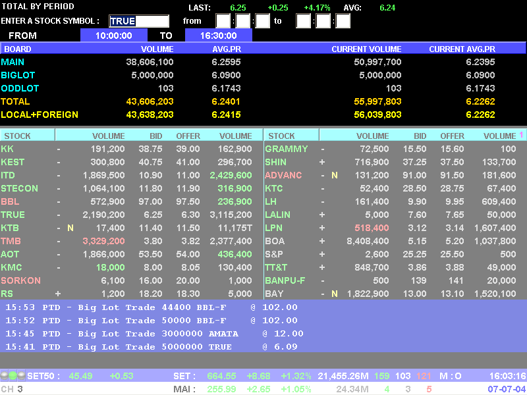Select stock KK in the quote list

[7, 149]
